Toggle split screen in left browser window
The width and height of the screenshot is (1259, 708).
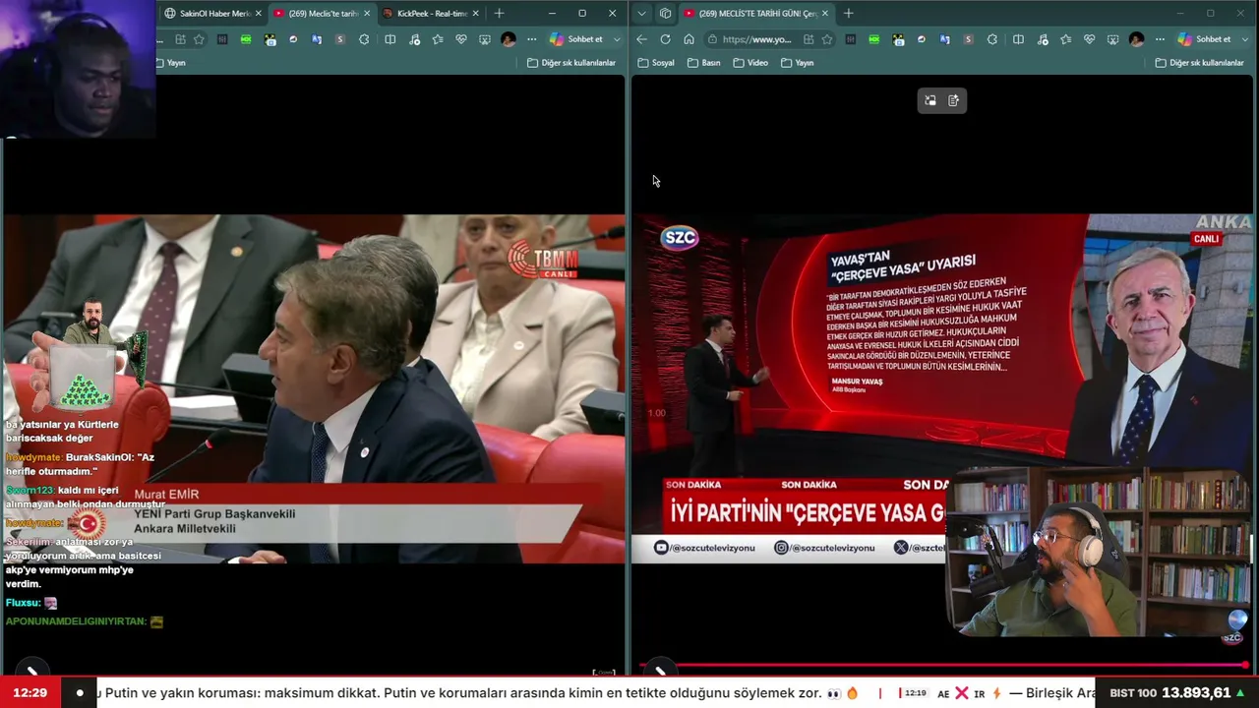[x=390, y=39]
